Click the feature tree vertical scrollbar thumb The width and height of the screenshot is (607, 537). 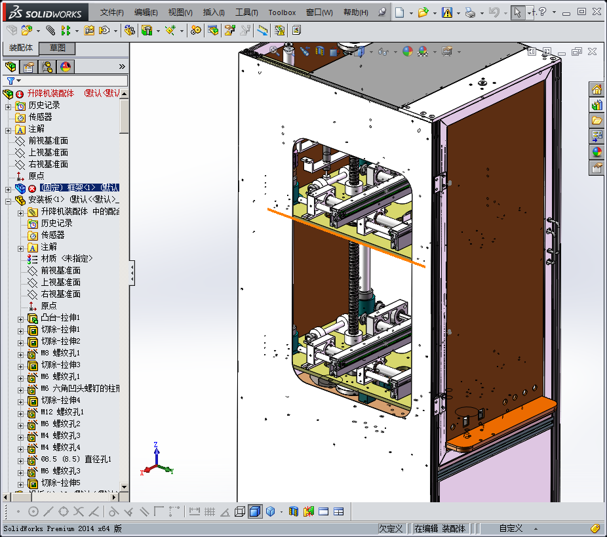tap(124, 116)
